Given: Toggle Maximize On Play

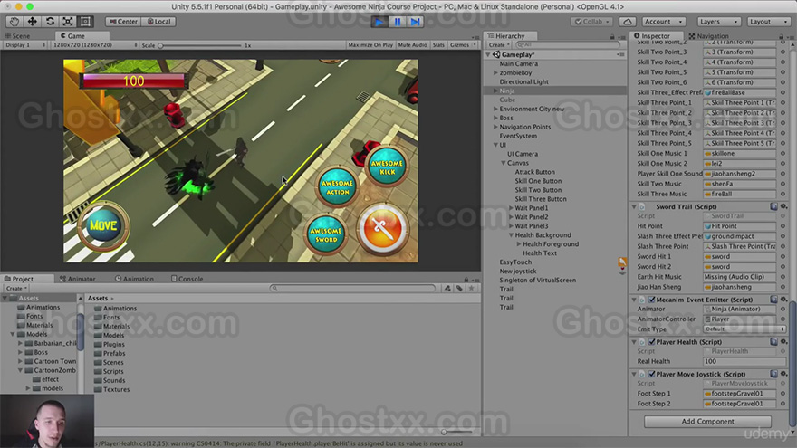Looking at the screenshot, I should pyautogui.click(x=370, y=44).
